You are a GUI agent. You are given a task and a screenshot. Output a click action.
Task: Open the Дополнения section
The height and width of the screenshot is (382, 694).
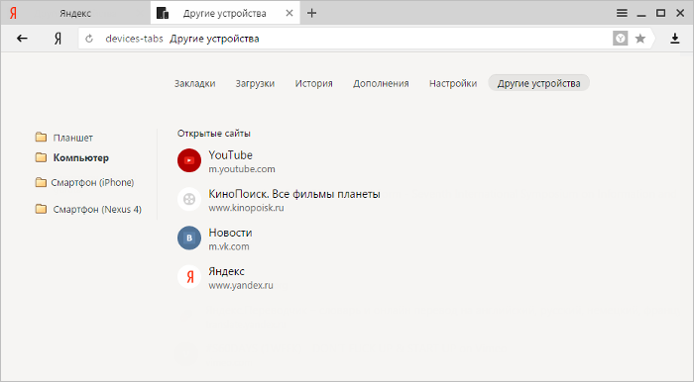[381, 83]
